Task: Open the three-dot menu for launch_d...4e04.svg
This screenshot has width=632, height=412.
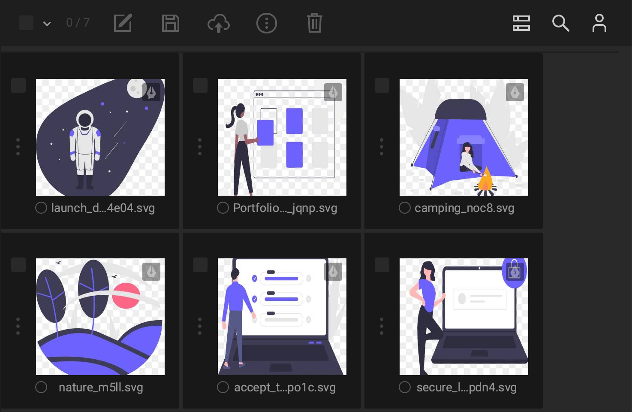Action: [18, 146]
